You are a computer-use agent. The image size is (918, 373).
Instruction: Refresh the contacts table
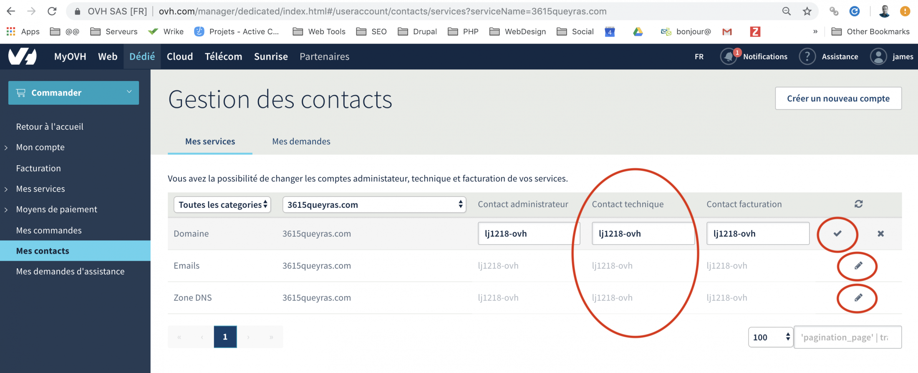tap(858, 204)
